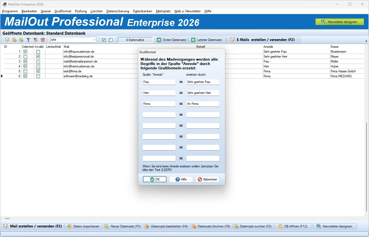Viewport: 369px width, 237px height.
Task: Click the 'Sehr geehrte Frau' replacement field
Action: [x=203, y=82]
